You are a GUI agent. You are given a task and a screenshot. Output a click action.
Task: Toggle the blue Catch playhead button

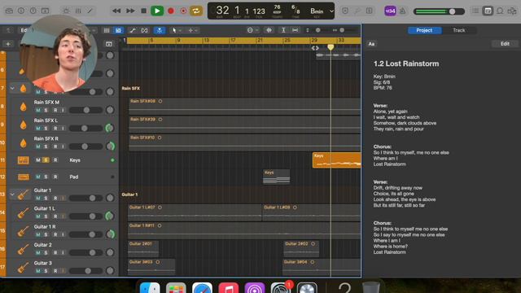click(x=160, y=30)
